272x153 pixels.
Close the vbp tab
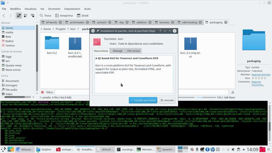point(127,22)
